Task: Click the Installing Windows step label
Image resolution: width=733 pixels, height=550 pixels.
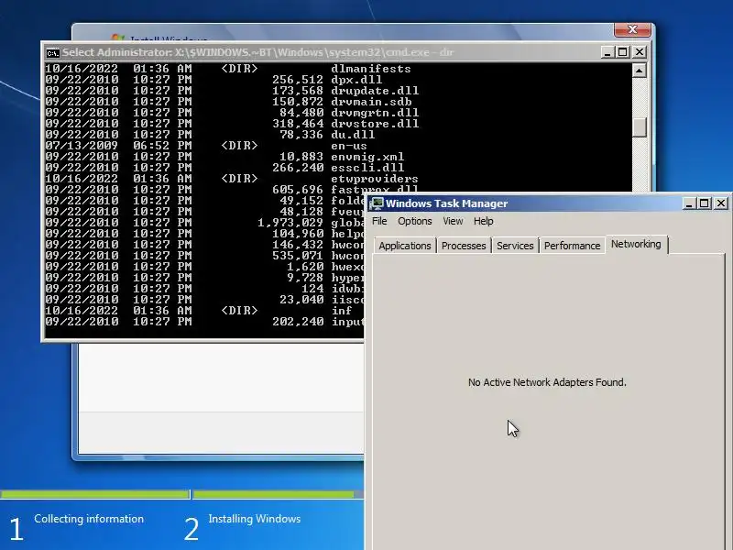Action: point(255,519)
